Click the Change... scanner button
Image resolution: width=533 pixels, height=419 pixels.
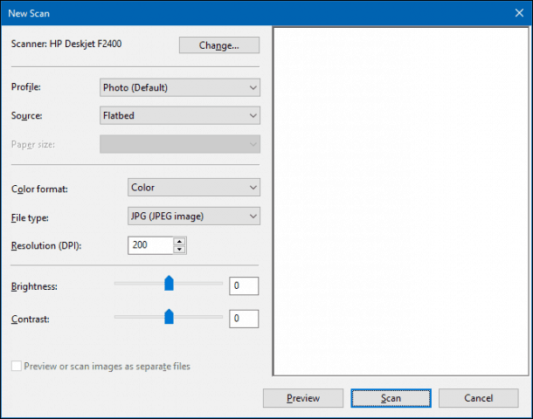219,45
